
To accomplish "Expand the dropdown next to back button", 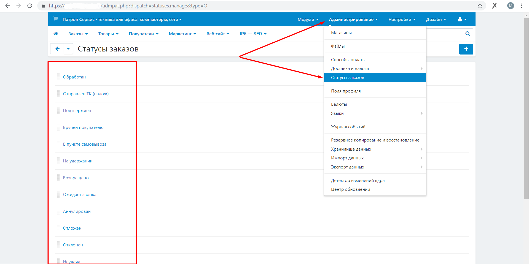I will [x=68, y=49].
